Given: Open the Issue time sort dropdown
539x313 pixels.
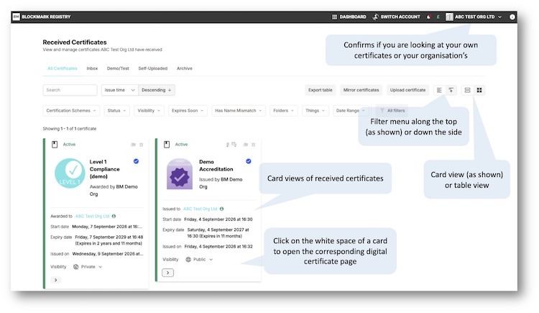Looking at the screenshot, I should (119, 90).
